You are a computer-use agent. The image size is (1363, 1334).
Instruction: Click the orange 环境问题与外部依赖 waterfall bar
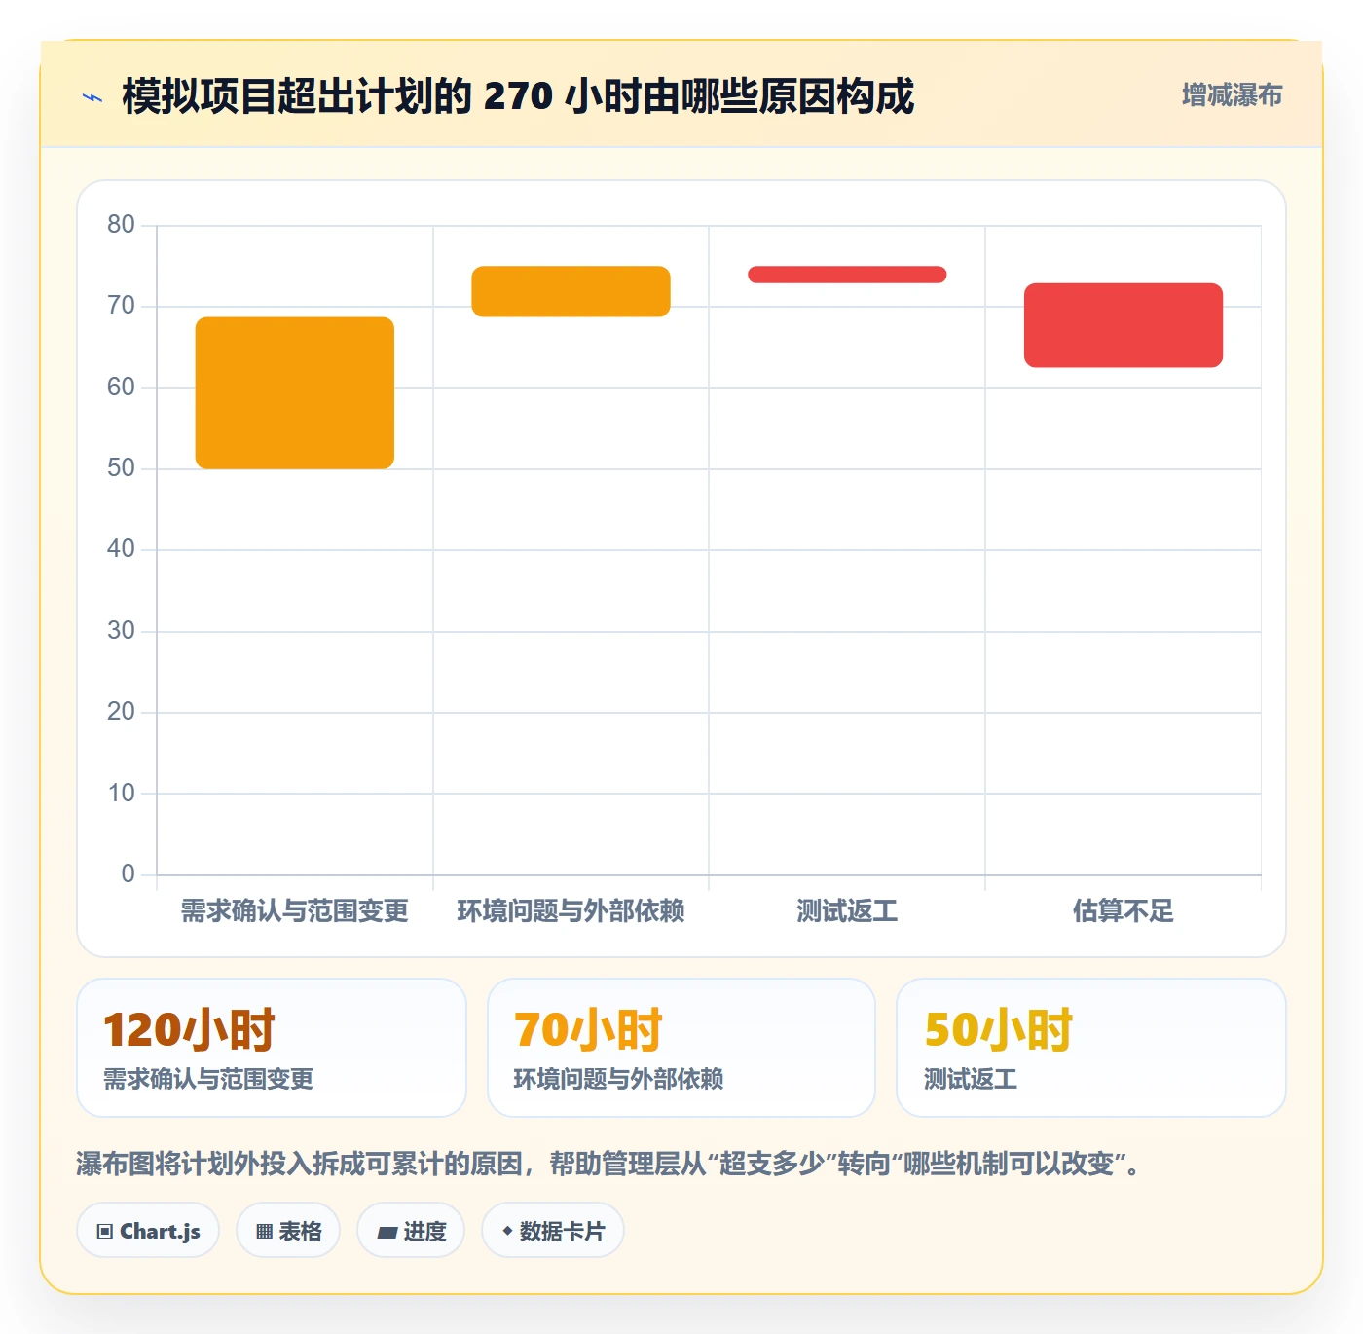coord(571,291)
